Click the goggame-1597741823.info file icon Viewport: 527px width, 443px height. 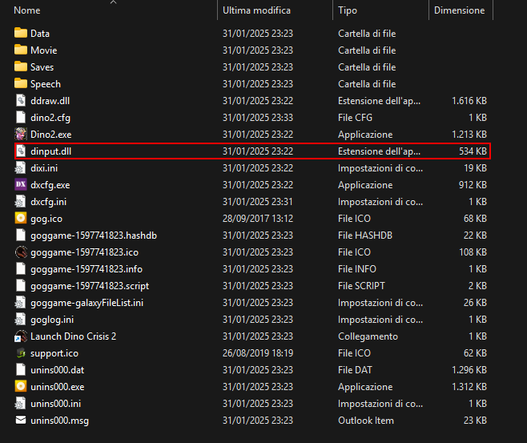click(x=21, y=268)
